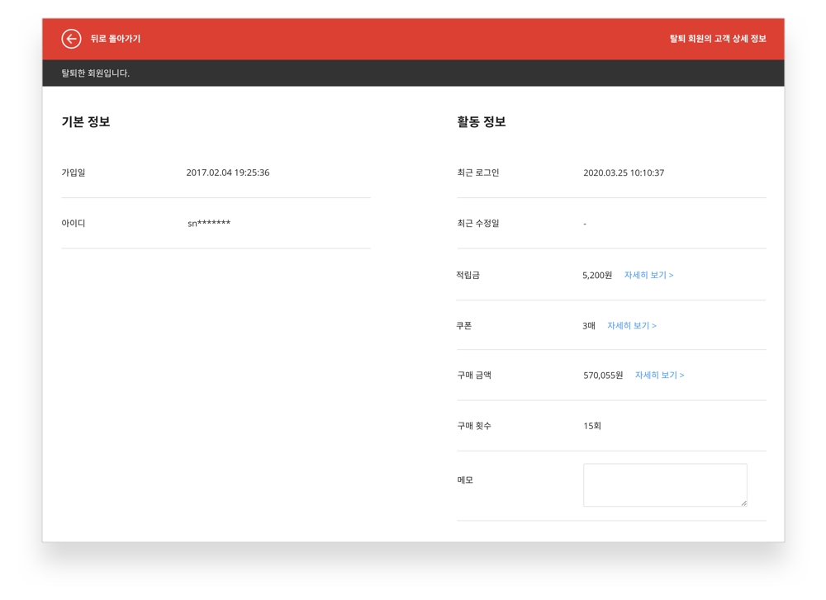This screenshot has height=600, width=826.
Task: Click inside the 메모 text box
Action: coord(664,484)
